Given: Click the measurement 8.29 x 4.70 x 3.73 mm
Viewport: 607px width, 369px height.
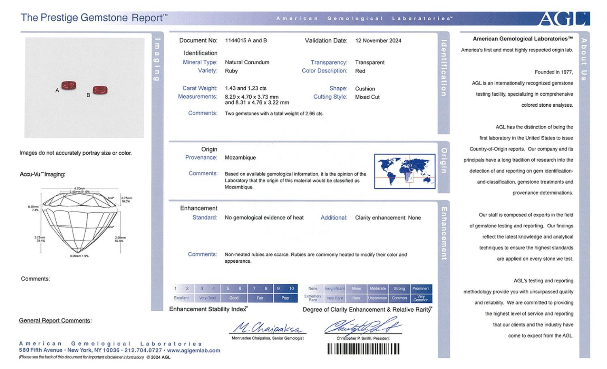Looking at the screenshot, I should [252, 97].
